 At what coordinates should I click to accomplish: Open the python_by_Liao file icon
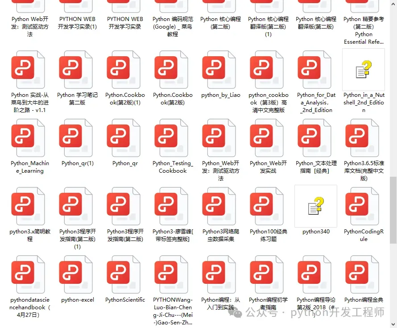point(219,70)
